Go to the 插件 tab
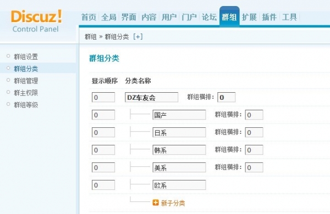This screenshot has width=330, height=214. click(x=269, y=17)
